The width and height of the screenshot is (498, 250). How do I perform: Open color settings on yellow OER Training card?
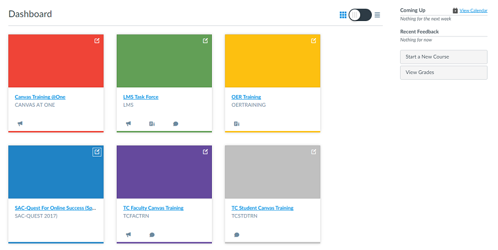(314, 41)
